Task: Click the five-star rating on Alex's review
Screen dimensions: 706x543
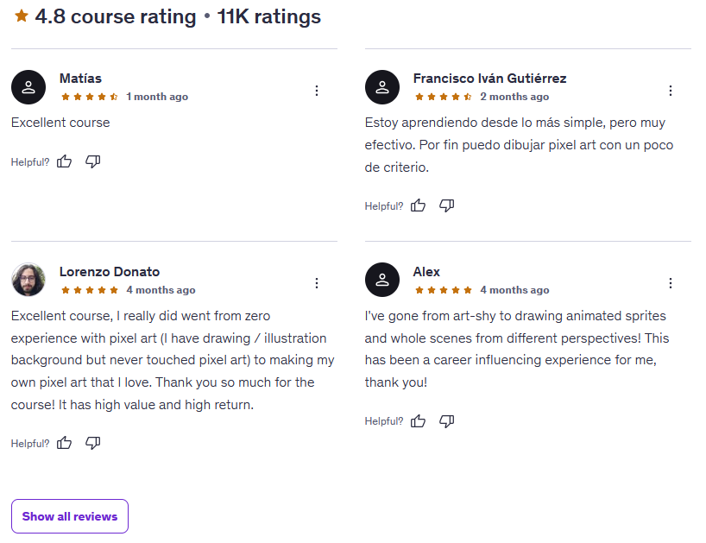Action: (x=444, y=290)
